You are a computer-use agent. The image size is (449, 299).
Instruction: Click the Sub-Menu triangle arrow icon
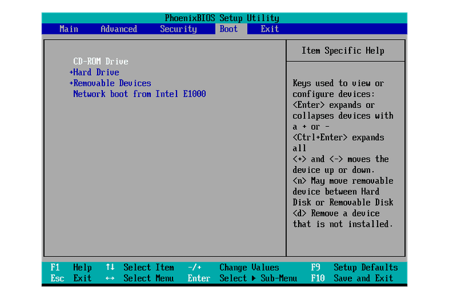pos(254,278)
